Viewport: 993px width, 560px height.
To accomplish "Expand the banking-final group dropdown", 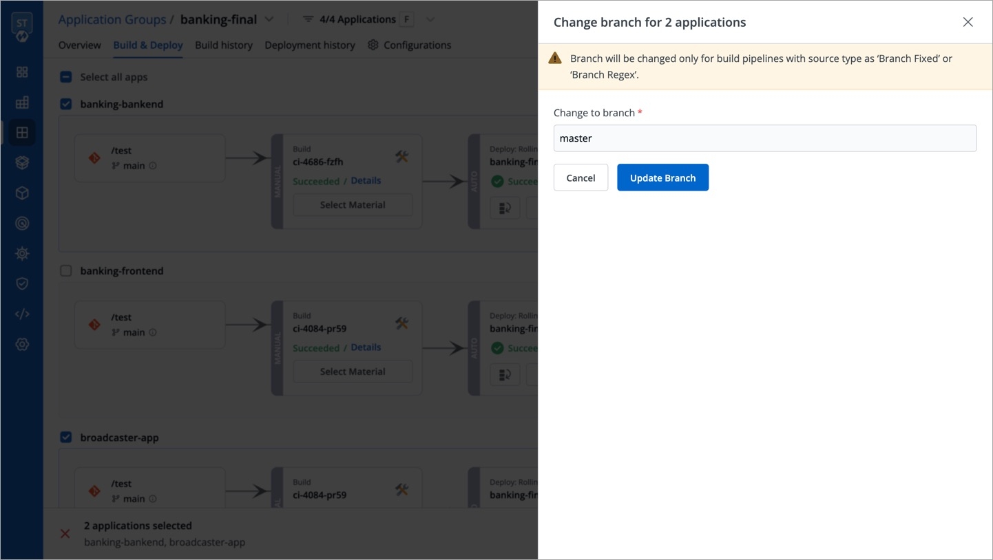I will pos(269,20).
